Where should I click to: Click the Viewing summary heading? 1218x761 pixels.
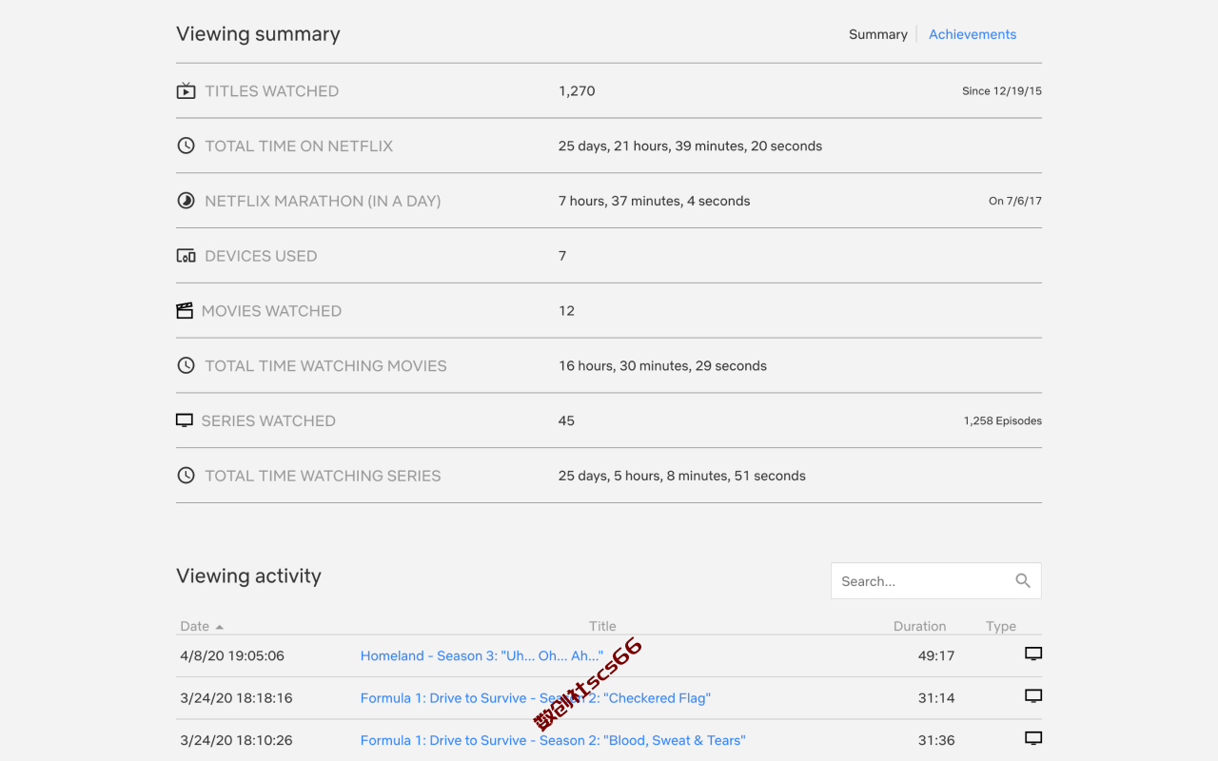(x=258, y=34)
